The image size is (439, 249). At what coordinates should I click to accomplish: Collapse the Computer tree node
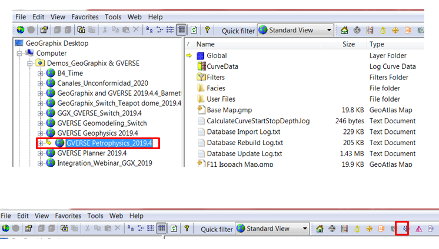pos(19,53)
